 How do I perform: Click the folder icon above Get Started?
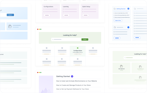[x=121, y=66]
